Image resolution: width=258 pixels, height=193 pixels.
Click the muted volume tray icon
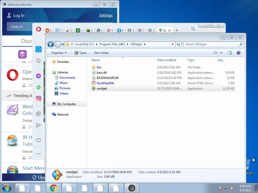pos(232,188)
